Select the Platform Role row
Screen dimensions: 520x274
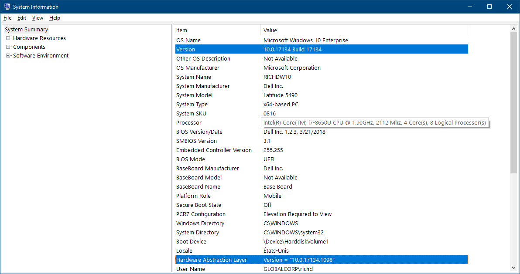tap(322, 196)
